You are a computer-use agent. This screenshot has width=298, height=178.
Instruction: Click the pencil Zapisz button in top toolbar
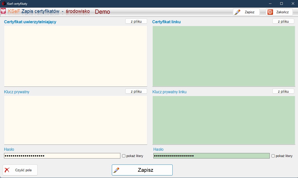246,12
